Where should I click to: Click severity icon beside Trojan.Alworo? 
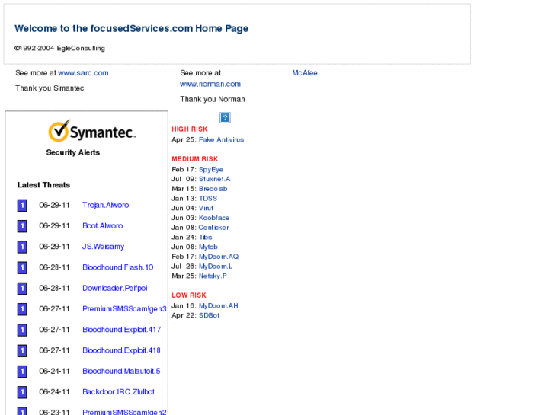pyautogui.click(x=22, y=206)
